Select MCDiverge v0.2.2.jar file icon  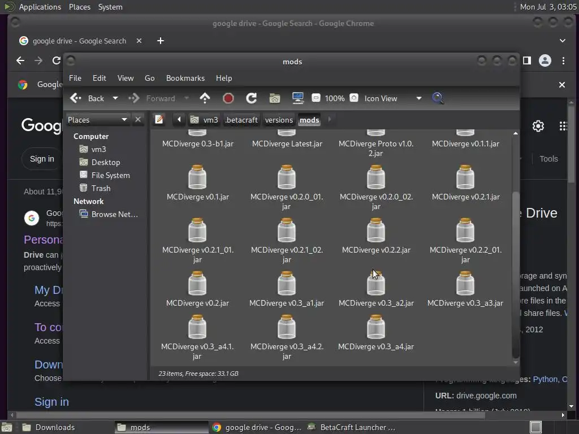pos(376,231)
